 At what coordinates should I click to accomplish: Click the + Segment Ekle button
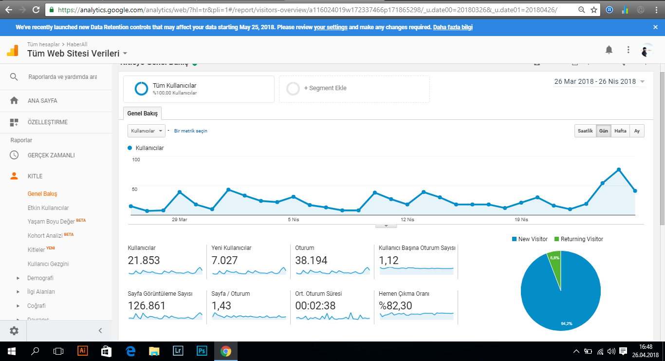(354, 89)
